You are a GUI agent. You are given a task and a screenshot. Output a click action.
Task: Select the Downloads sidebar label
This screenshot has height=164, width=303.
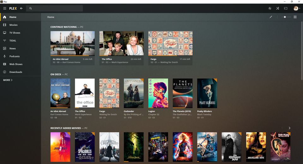[16, 72]
